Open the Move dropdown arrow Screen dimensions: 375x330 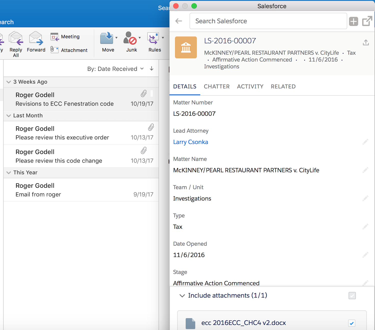click(116, 38)
